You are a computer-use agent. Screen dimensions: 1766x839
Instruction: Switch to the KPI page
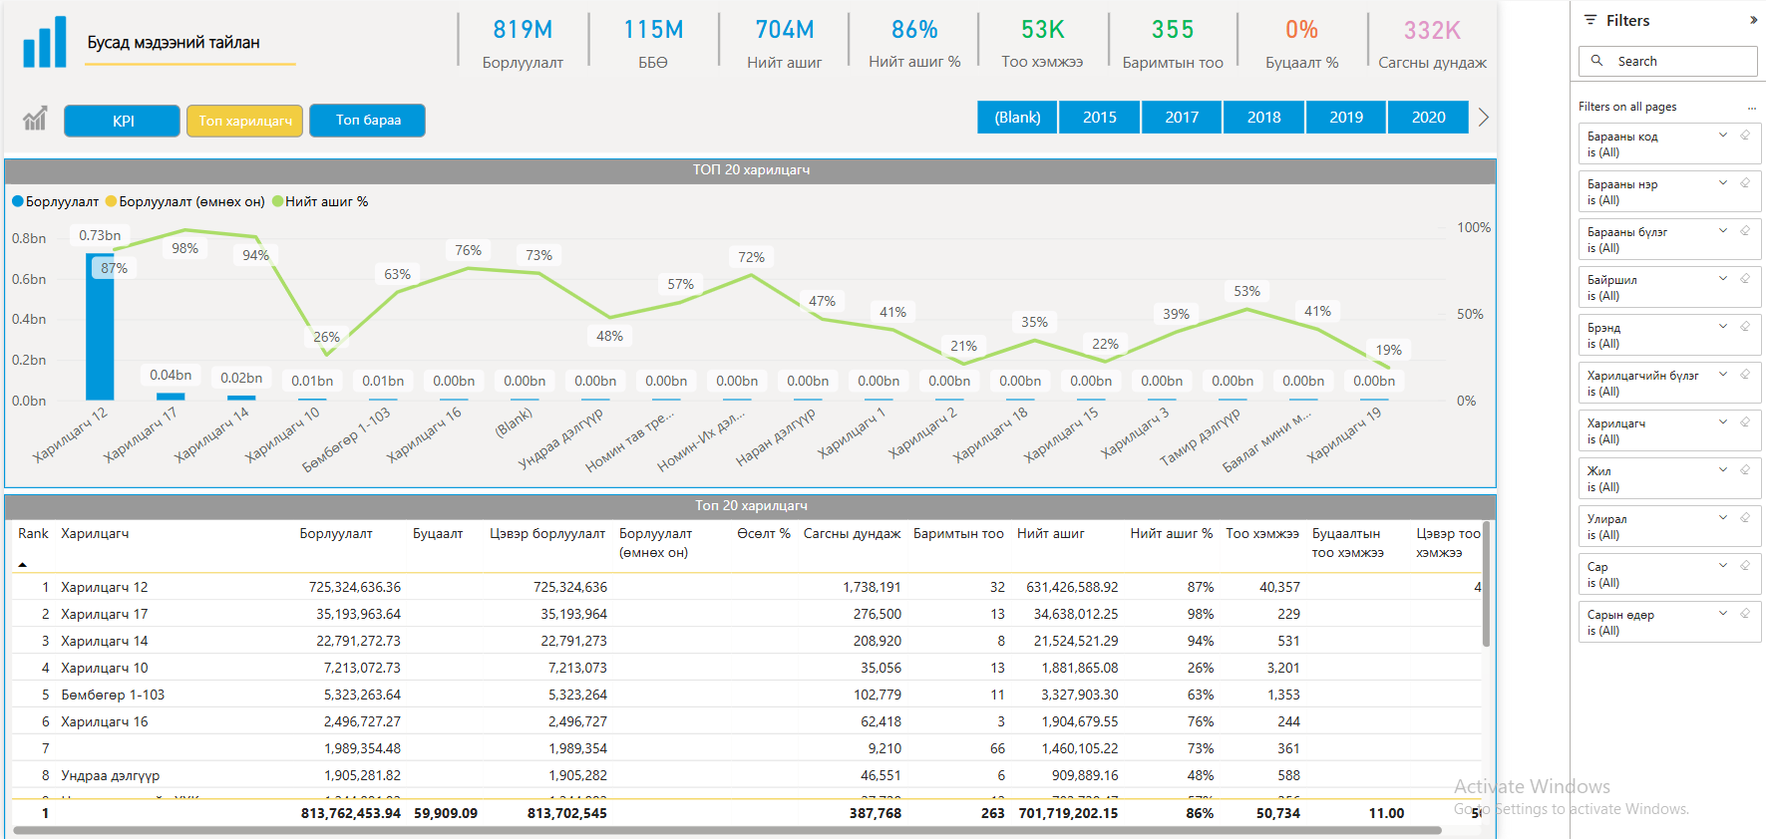pos(123,121)
